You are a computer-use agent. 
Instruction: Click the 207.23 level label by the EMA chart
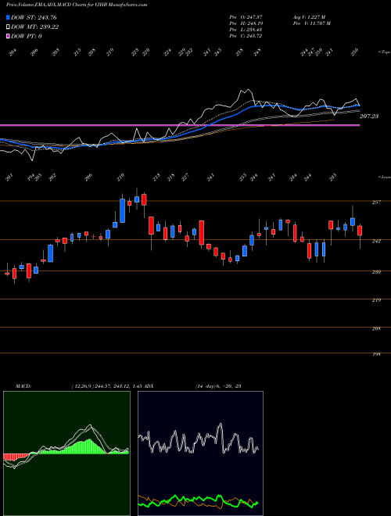pyautogui.click(x=369, y=116)
